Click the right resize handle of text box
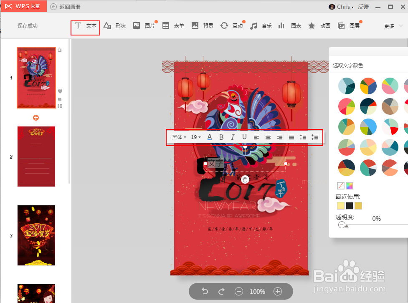 click(x=286, y=164)
